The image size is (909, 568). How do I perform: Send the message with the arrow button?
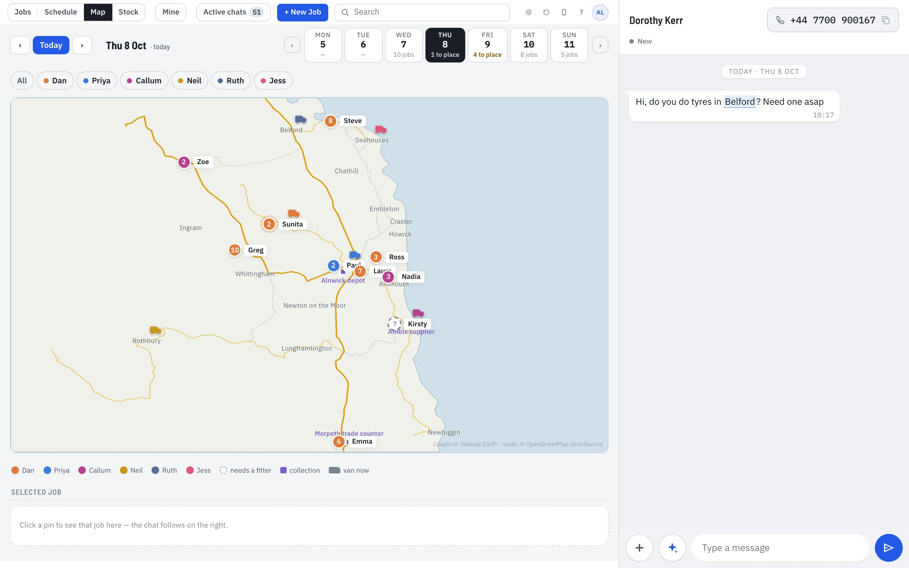coord(888,548)
